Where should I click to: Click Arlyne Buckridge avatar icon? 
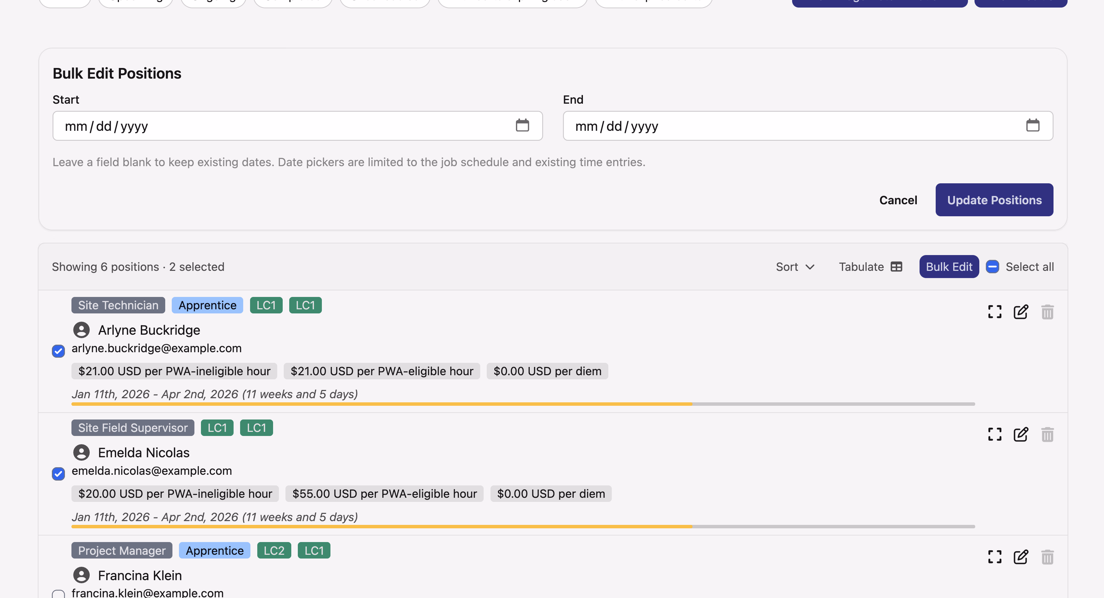(81, 330)
